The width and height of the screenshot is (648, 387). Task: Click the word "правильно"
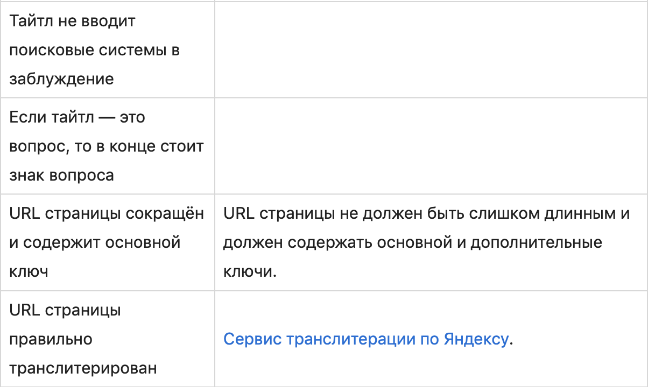pyautogui.click(x=51, y=340)
